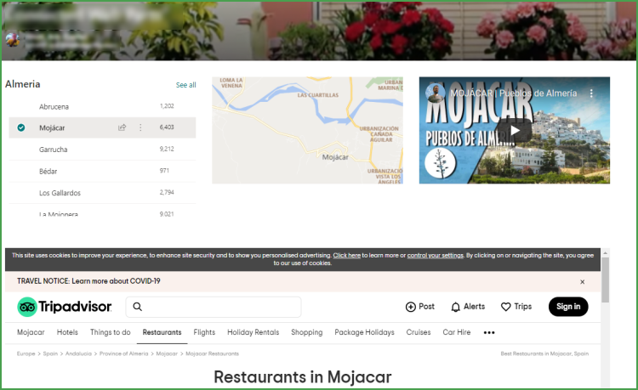
Task: Click Mojacar Restaurants breadcrumb item
Action: (x=212, y=353)
